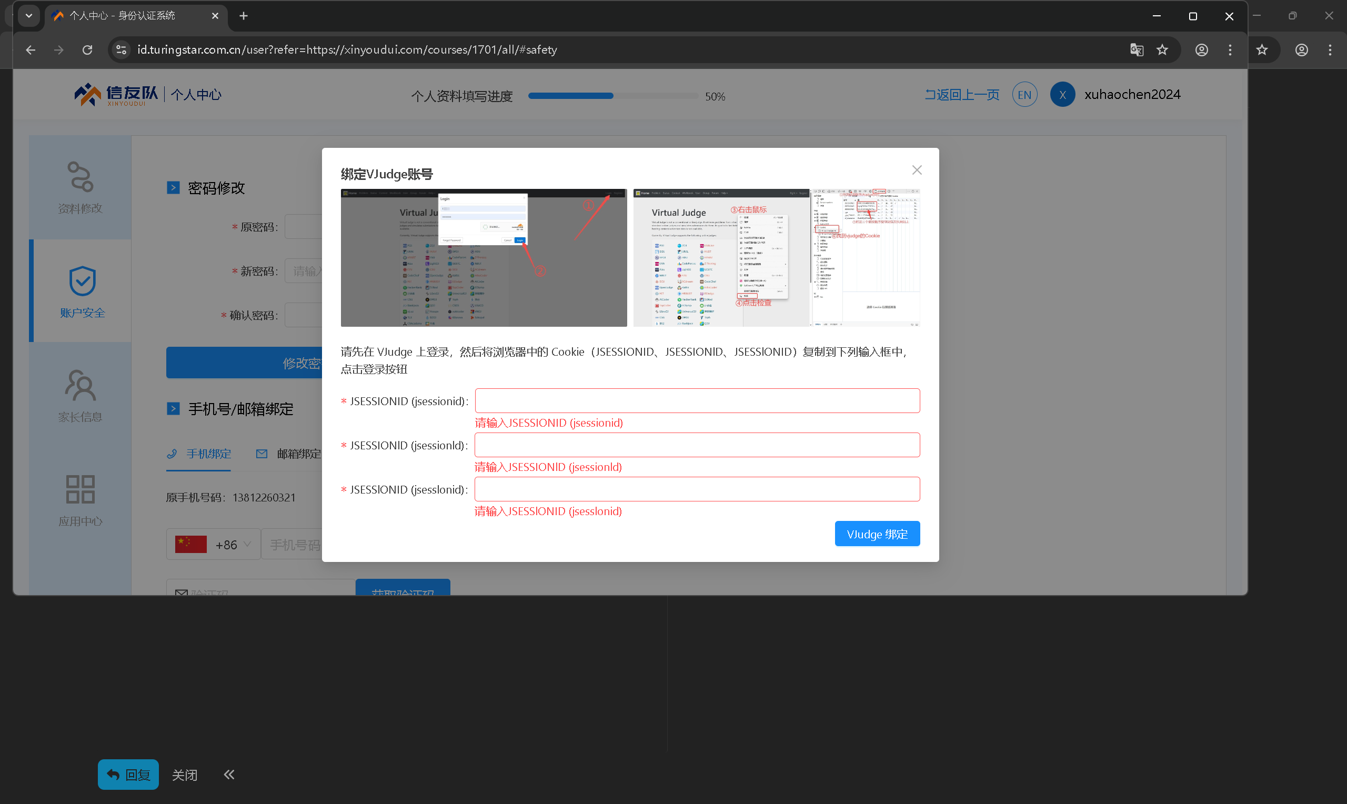The height and width of the screenshot is (804, 1347).
Task: Click the 确认密码 input field
Action: [304, 315]
